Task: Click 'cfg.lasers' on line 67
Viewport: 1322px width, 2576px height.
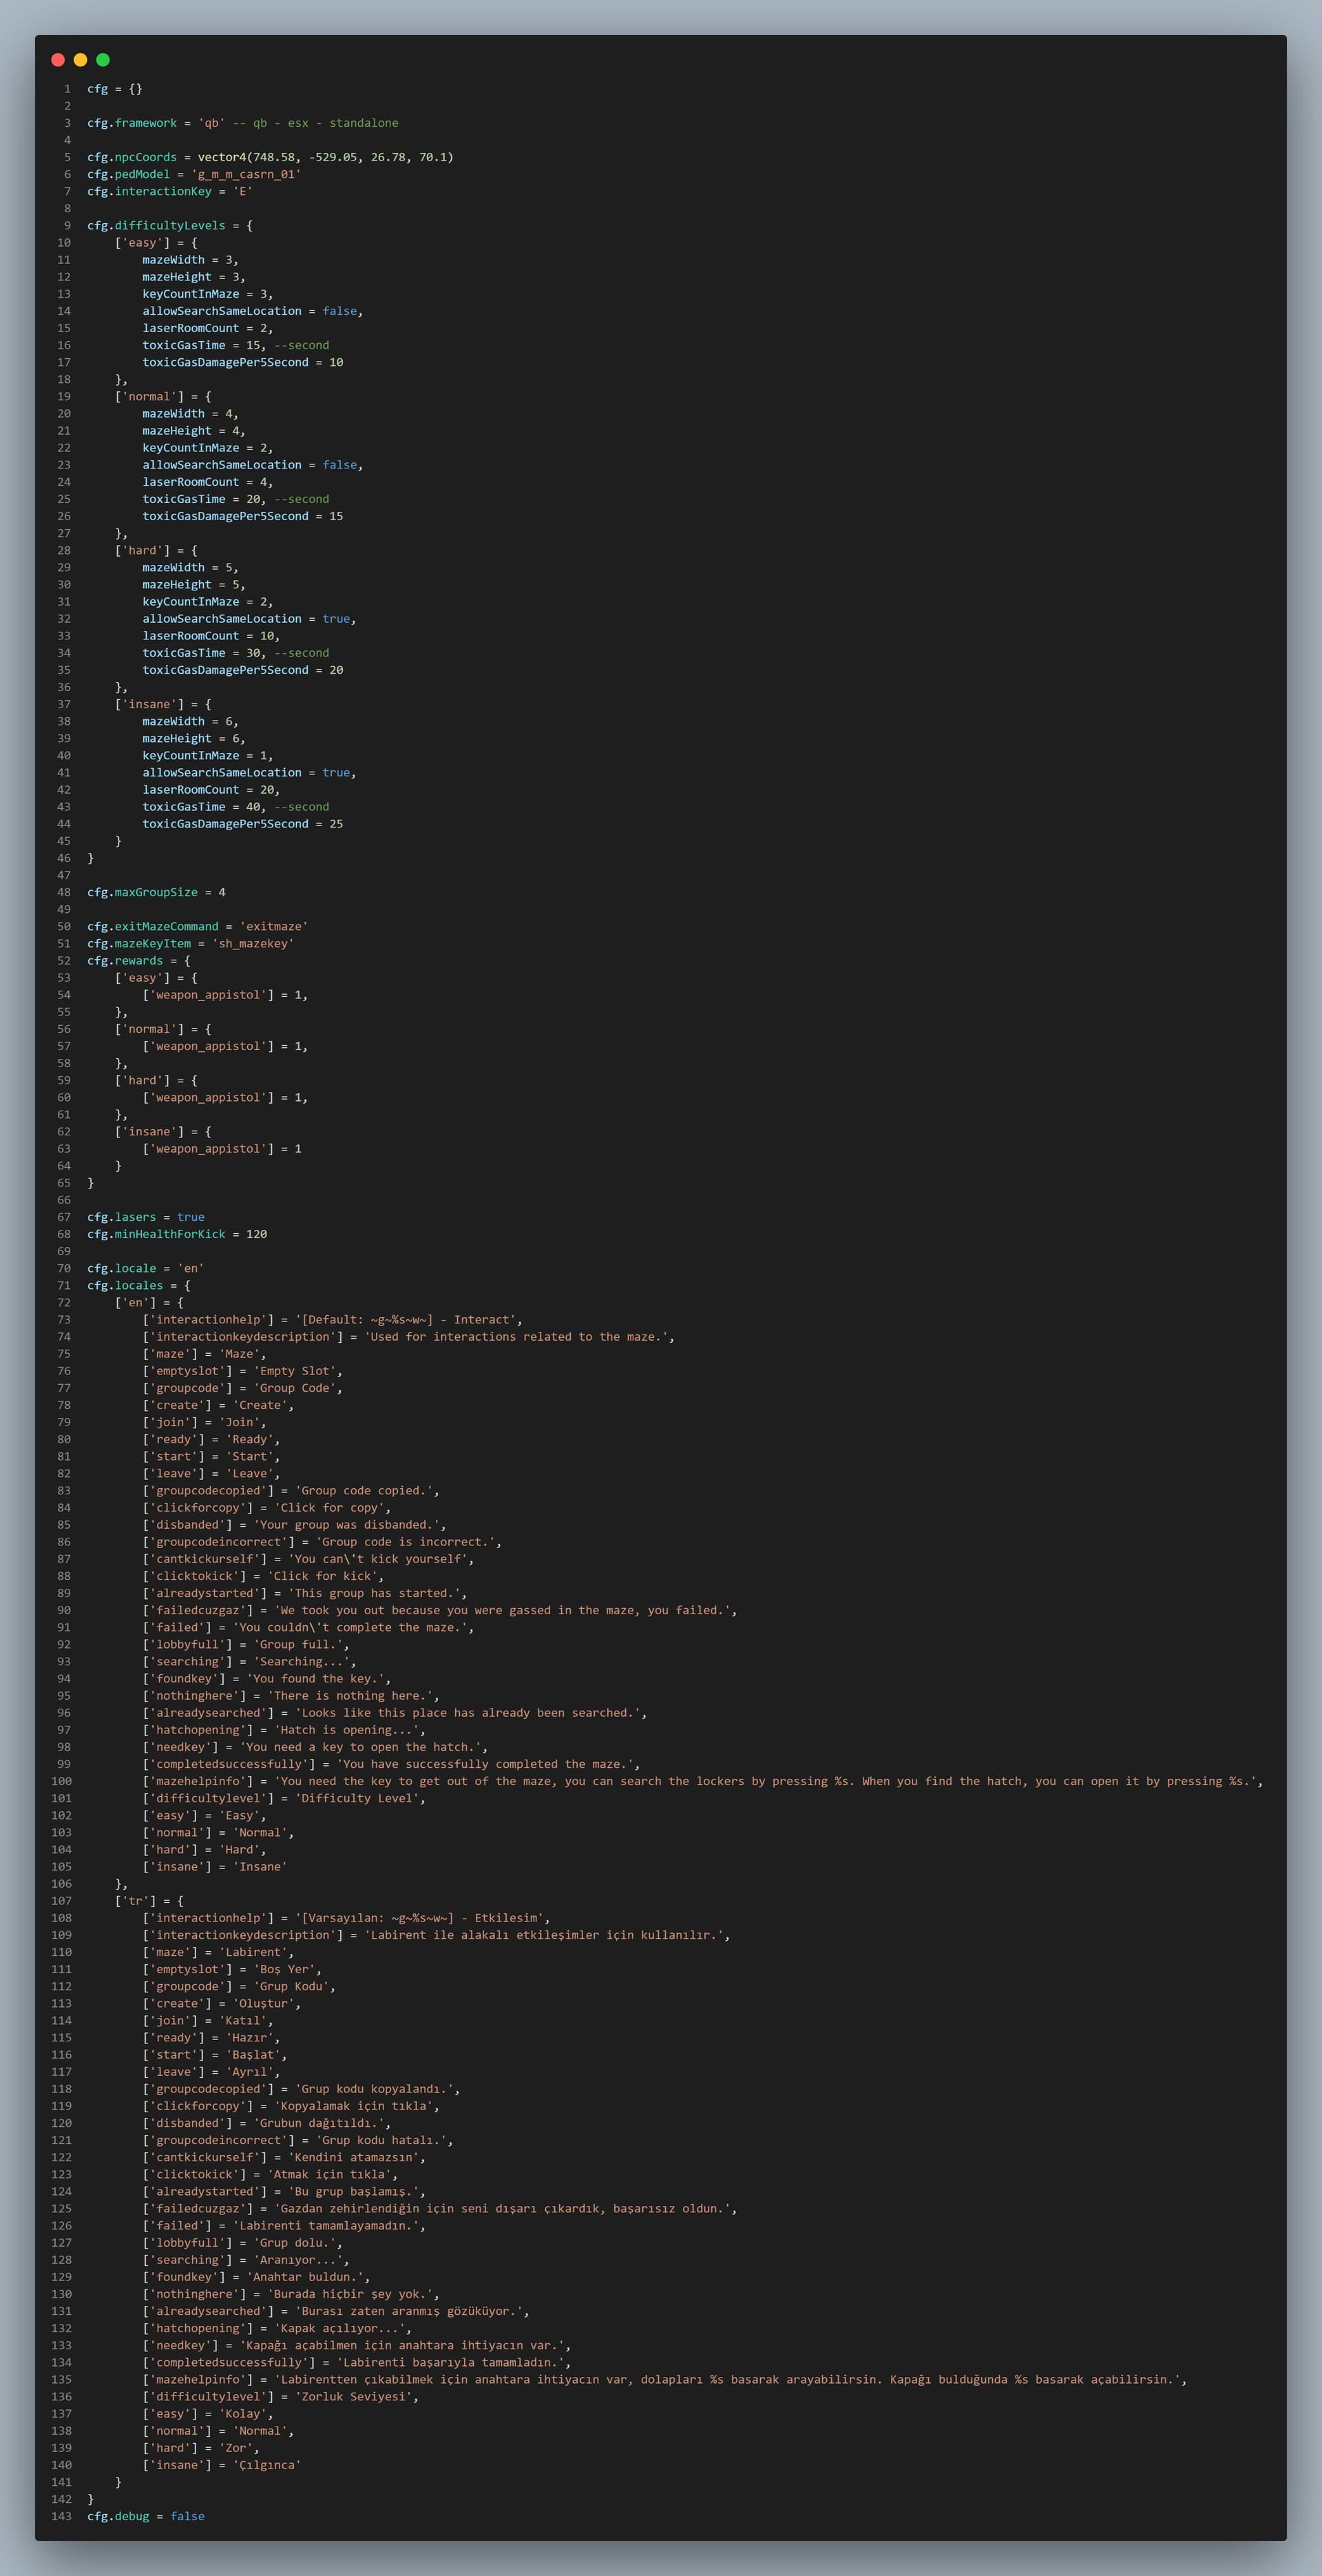Action: pos(121,1217)
